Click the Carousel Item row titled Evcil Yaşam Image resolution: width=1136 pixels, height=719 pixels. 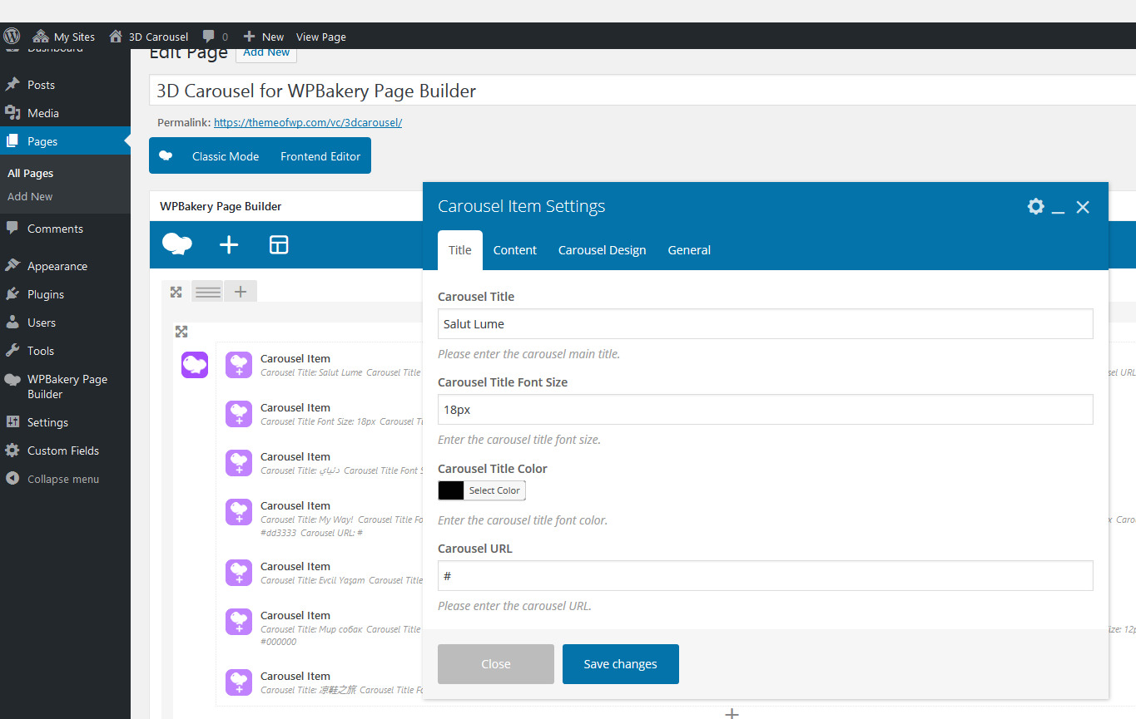341,573
